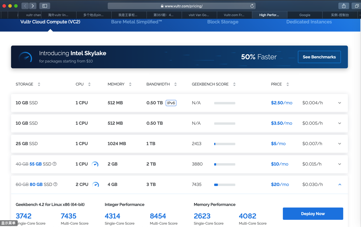Switch to Dedicated Instances tab
The image size is (361, 227).
coord(309,22)
